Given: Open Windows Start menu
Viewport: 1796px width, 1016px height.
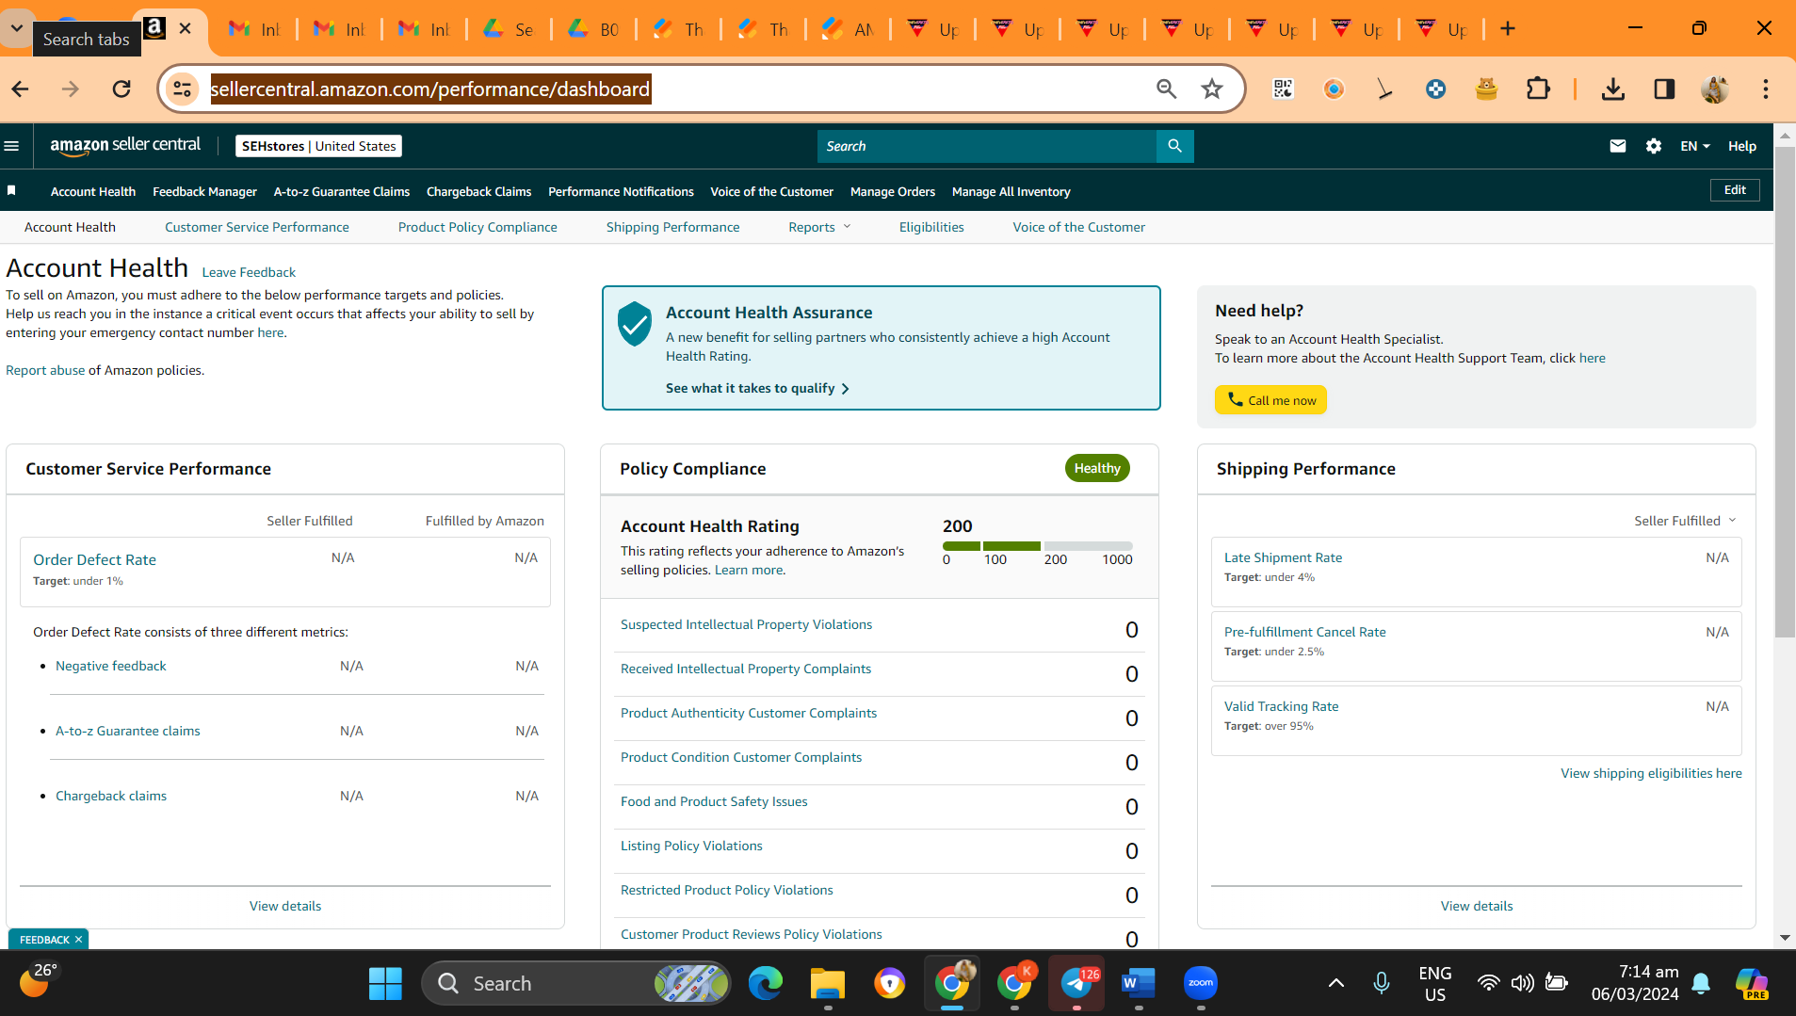Looking at the screenshot, I should click(385, 984).
